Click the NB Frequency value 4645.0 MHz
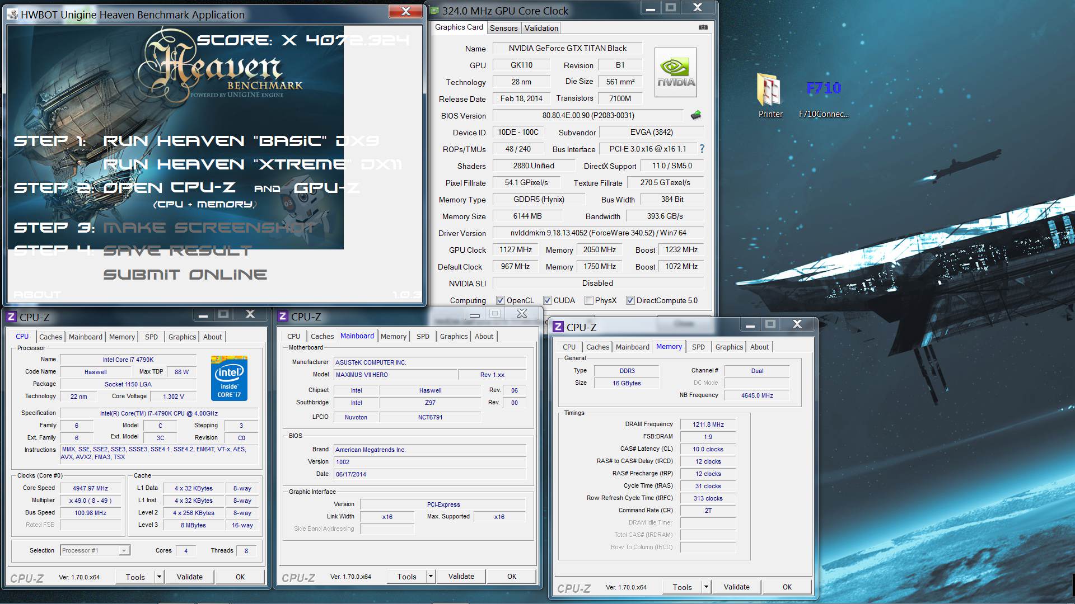The width and height of the screenshot is (1075, 604). coord(757,395)
